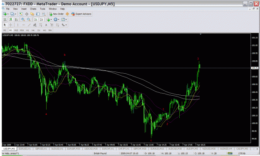Select the M1 timeframe
Viewport: 260px width, 156px height.
click(x=5, y=30)
